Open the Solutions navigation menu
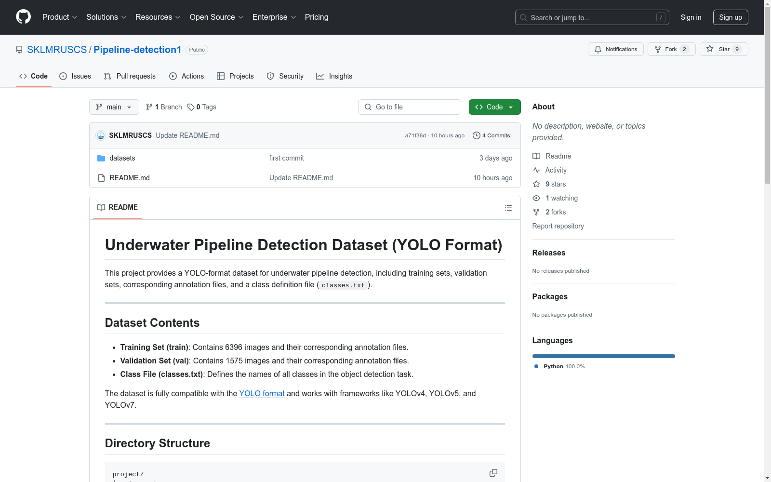 click(x=106, y=17)
